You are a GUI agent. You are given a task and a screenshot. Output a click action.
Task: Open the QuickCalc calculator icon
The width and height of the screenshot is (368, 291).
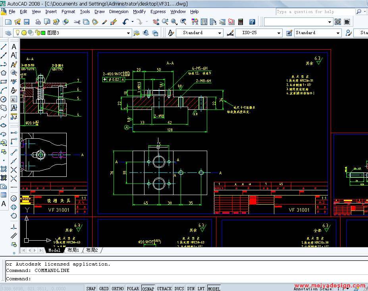[x=241, y=21]
